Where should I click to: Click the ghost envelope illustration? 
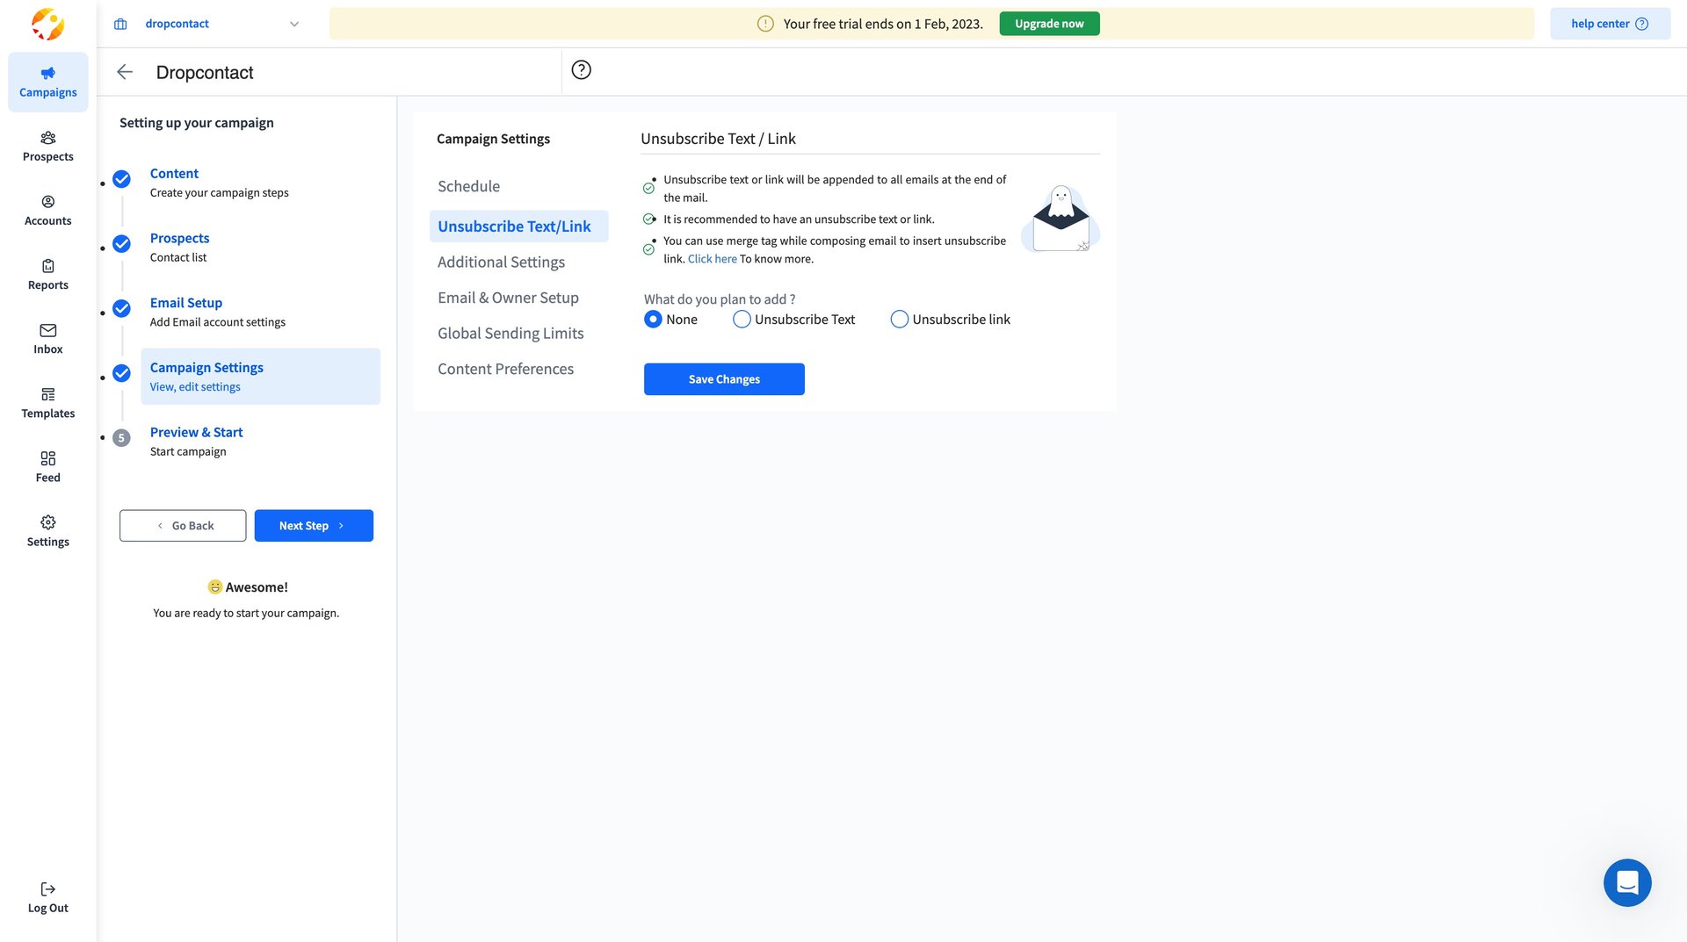pos(1061,219)
